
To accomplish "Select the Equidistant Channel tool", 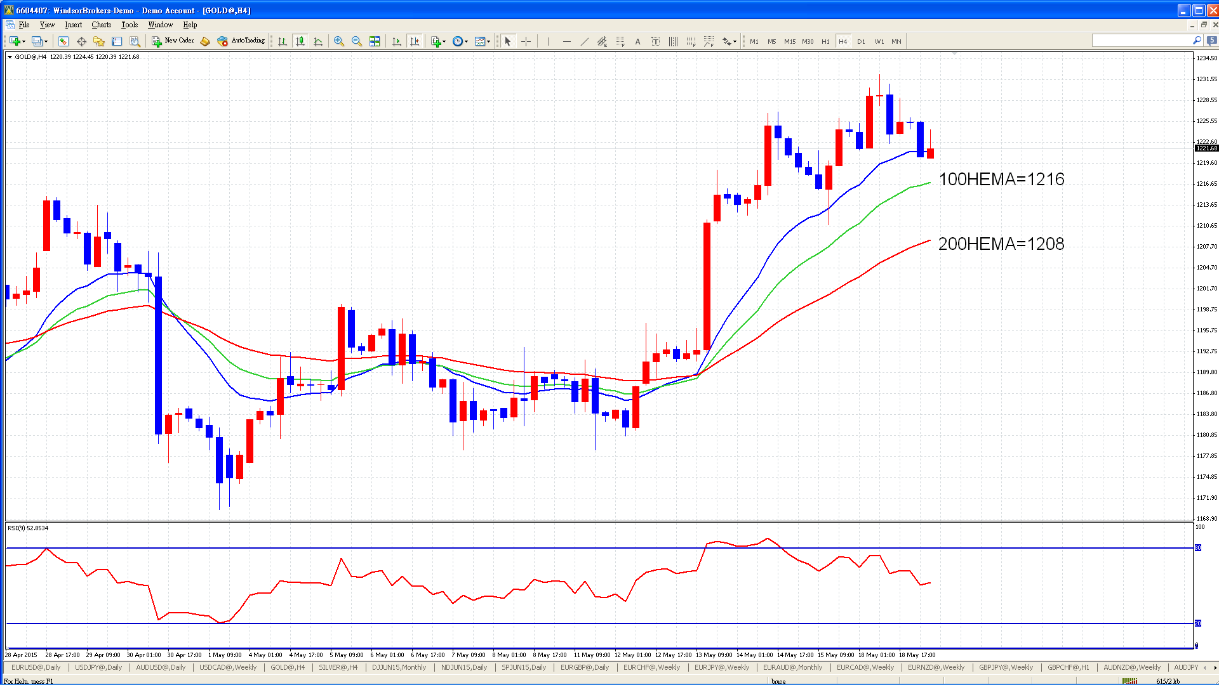I will (x=602, y=41).
